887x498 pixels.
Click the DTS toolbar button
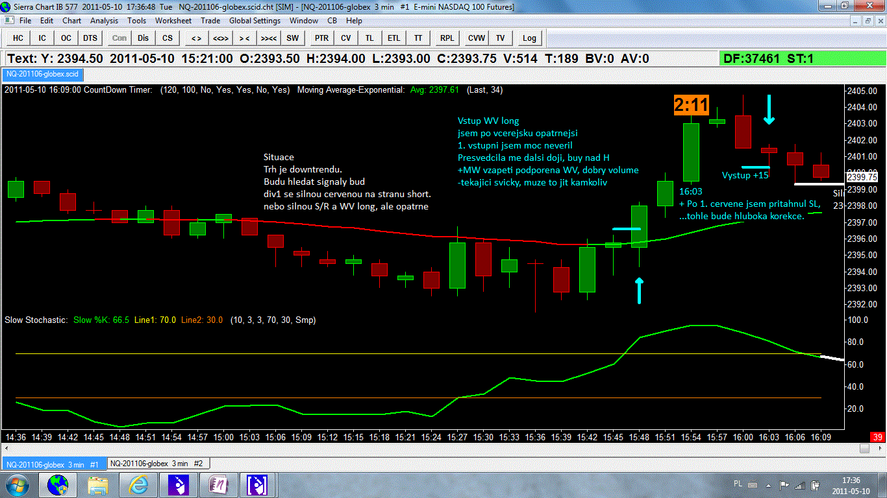(x=90, y=38)
